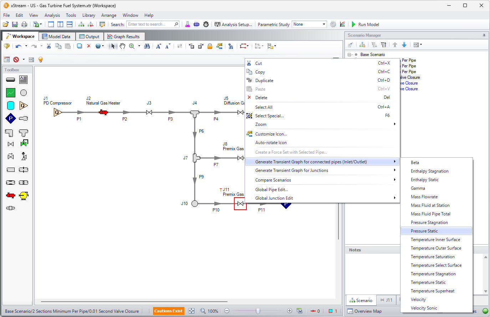Click the decrease font size icon
Image resolution: width=490 pixels, height=317 pixels.
(168, 46)
